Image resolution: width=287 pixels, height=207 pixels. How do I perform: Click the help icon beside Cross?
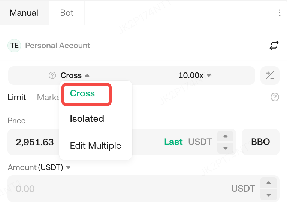[x=52, y=75]
